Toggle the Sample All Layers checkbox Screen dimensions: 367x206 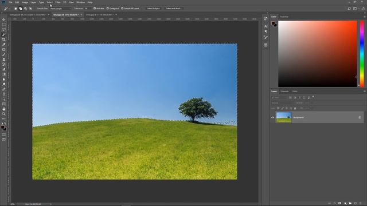[122, 9]
